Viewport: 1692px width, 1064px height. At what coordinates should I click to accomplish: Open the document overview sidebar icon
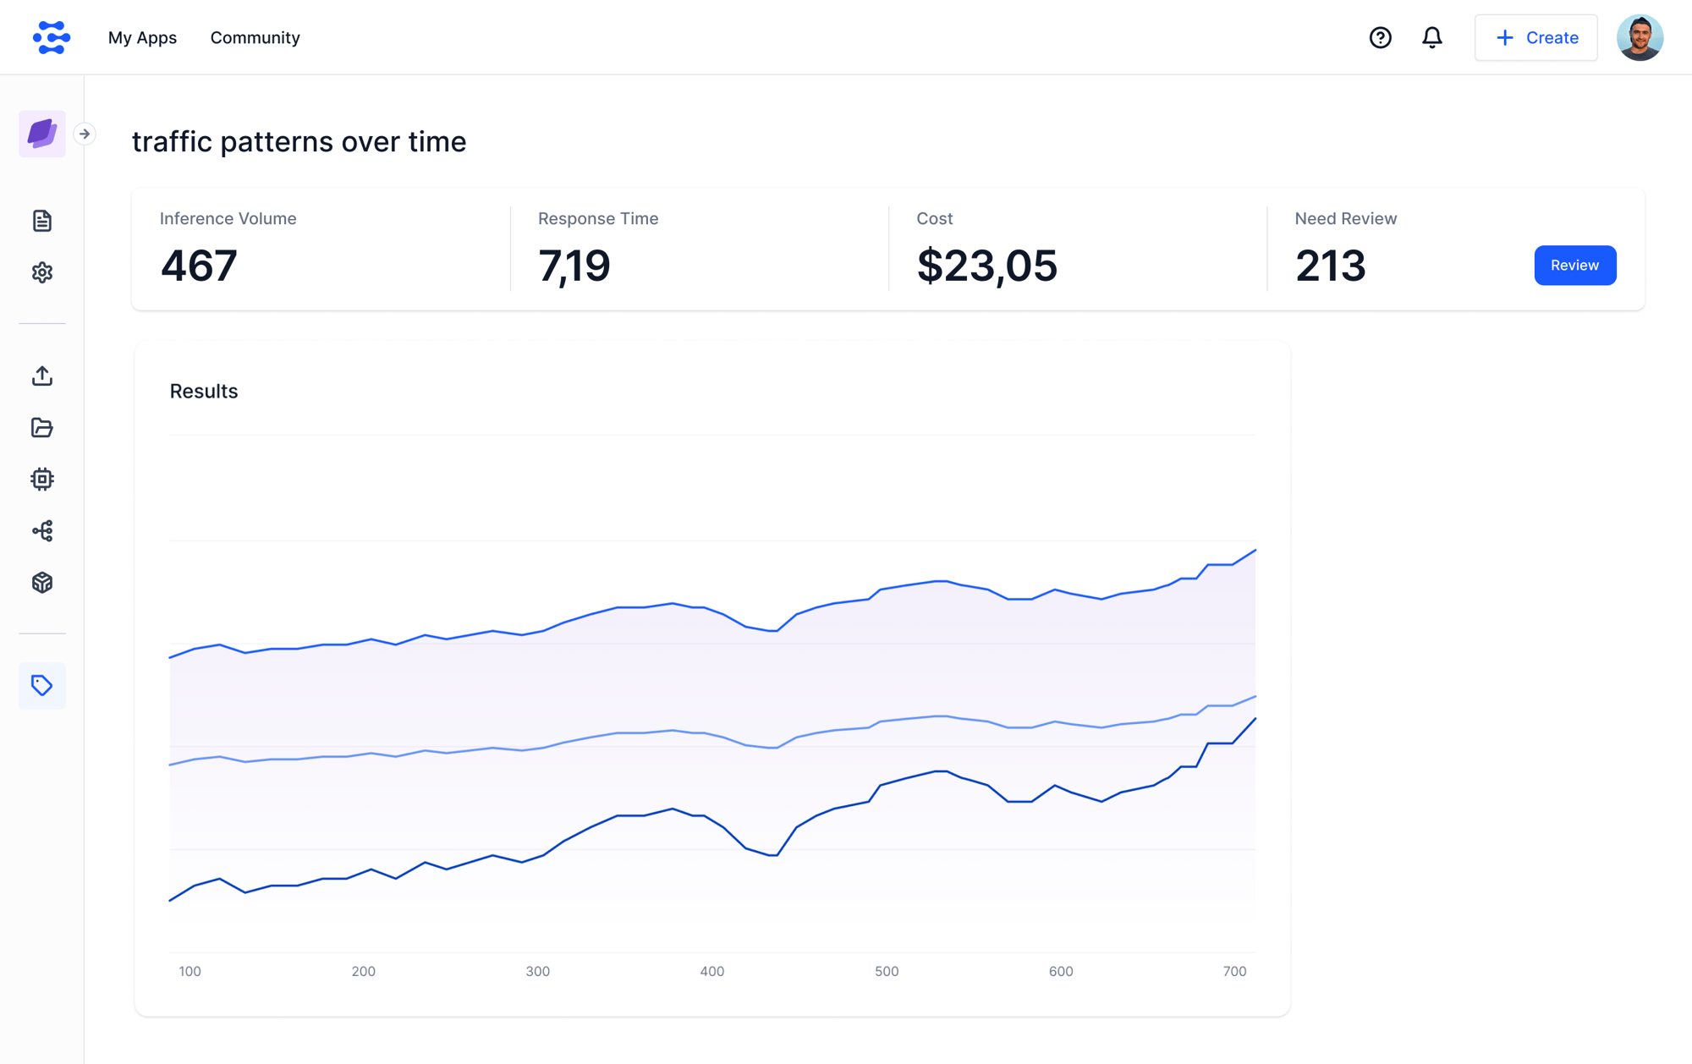click(41, 221)
